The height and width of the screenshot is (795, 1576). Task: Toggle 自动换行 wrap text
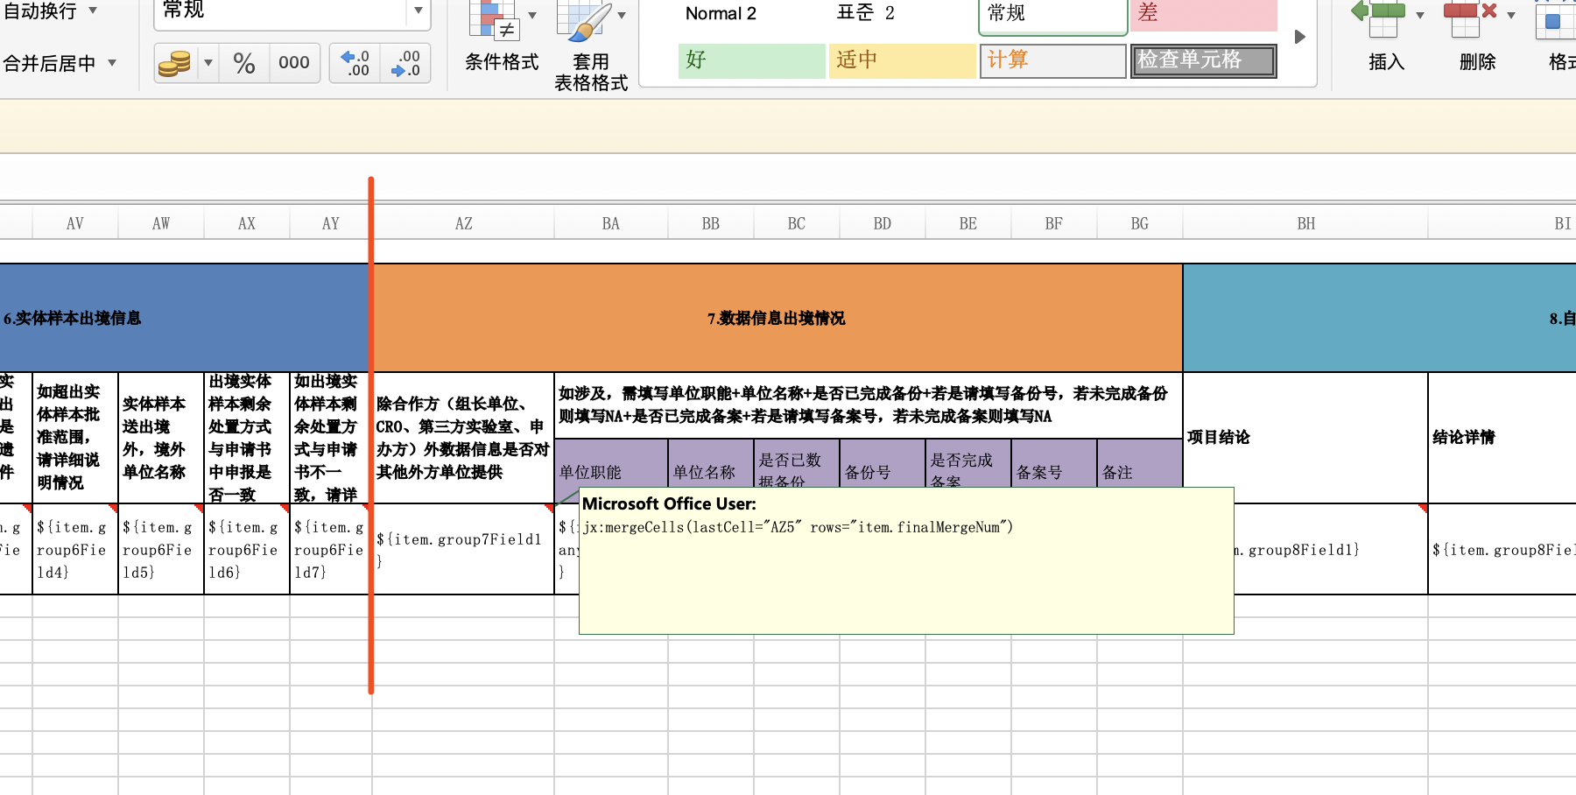click(40, 11)
